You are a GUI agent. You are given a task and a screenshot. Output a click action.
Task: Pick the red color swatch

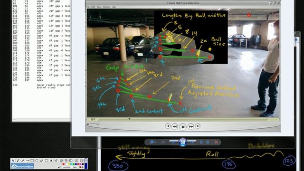tap(64, 164)
